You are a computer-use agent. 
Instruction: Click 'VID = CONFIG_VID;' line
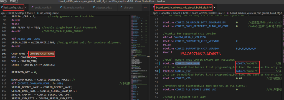tap(24, 61)
